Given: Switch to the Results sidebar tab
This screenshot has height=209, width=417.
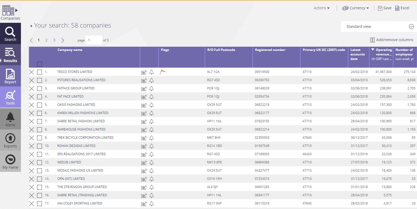Looking at the screenshot, I should coord(10,55).
